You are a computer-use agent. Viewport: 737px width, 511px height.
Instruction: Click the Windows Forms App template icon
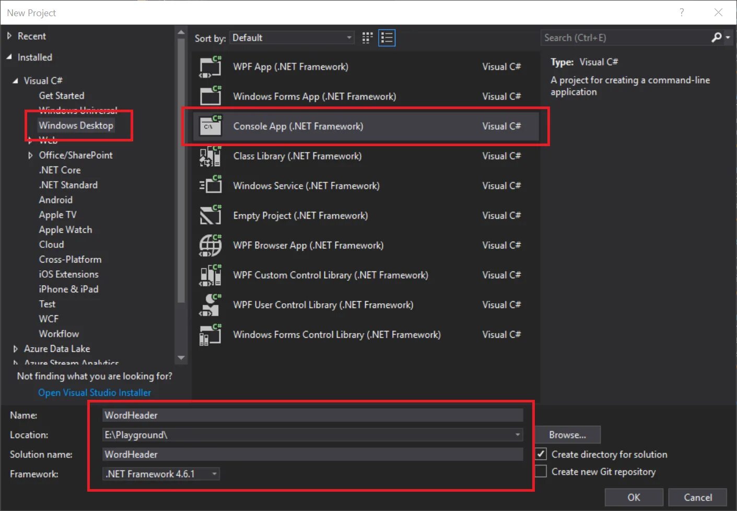210,97
